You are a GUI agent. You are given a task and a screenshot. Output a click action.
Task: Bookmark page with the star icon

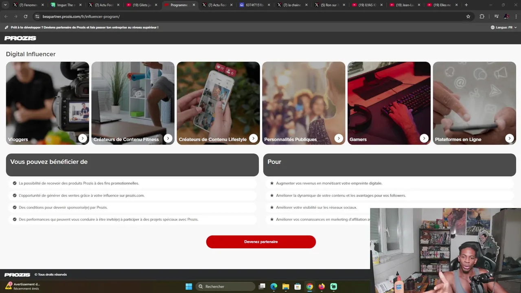tap(468, 17)
